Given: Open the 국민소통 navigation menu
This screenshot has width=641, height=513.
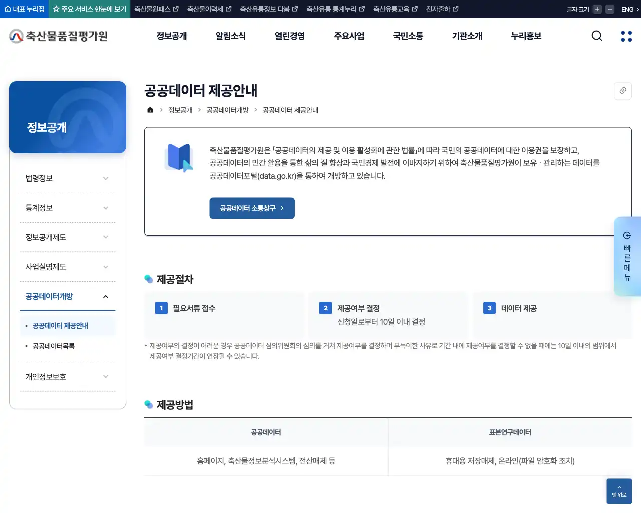Looking at the screenshot, I should click(408, 36).
